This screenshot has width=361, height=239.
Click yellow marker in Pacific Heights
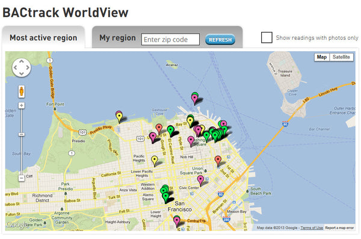(x=155, y=161)
